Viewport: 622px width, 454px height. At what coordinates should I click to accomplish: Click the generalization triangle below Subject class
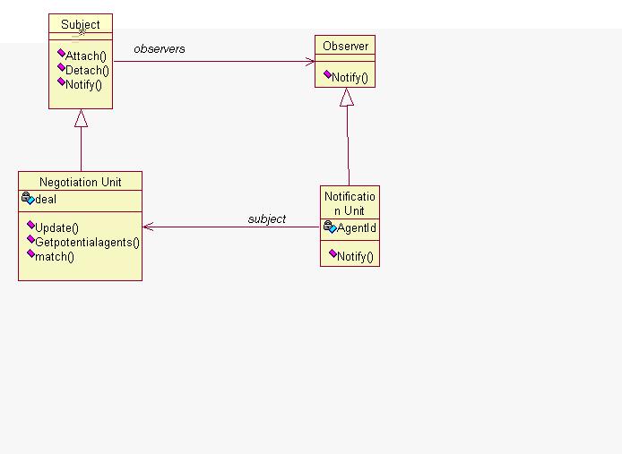pyautogui.click(x=81, y=118)
